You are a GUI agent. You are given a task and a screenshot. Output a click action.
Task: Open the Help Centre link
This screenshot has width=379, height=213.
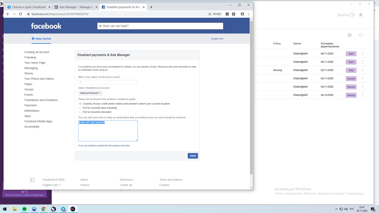(43, 39)
